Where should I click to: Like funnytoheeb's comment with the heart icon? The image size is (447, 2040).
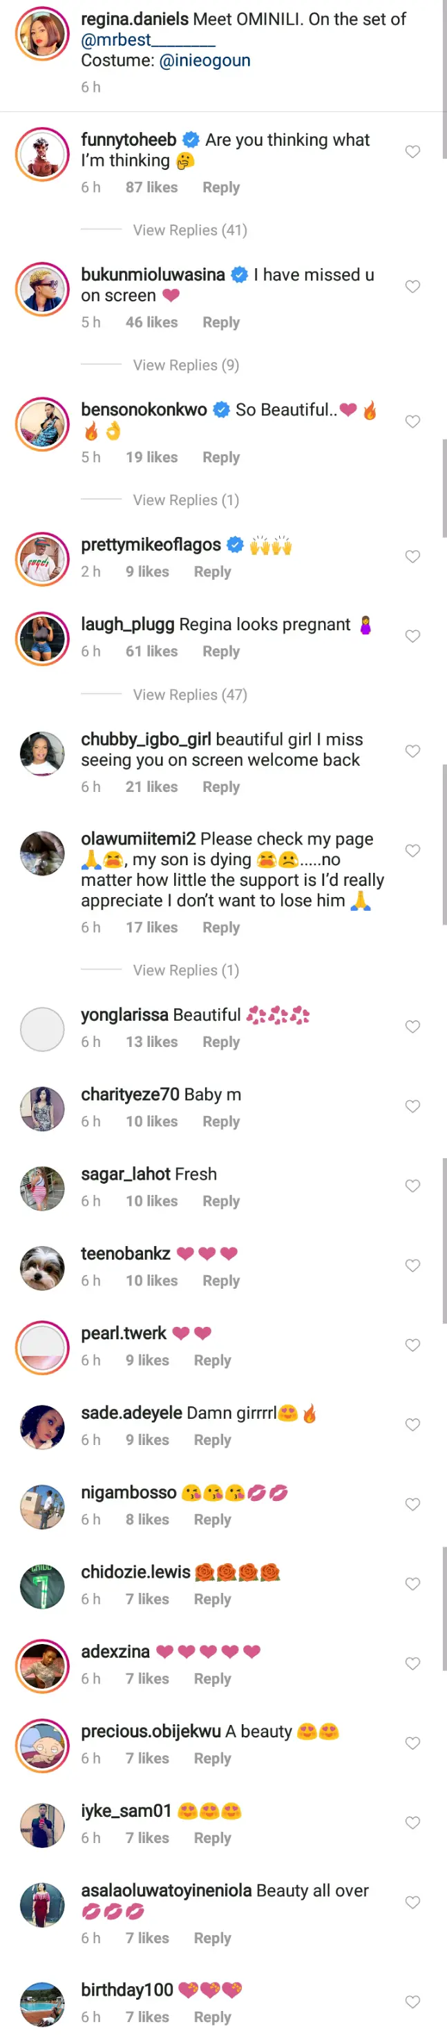(412, 151)
